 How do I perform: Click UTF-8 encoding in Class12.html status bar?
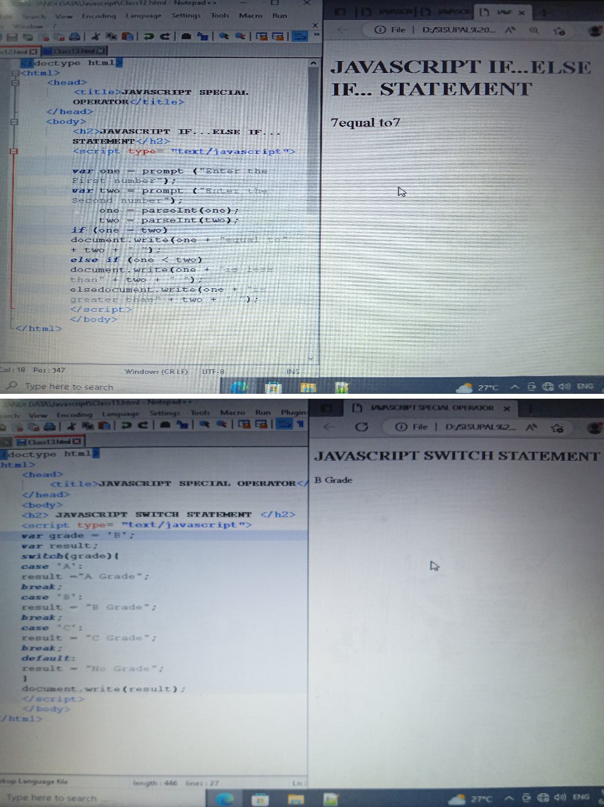pos(213,371)
